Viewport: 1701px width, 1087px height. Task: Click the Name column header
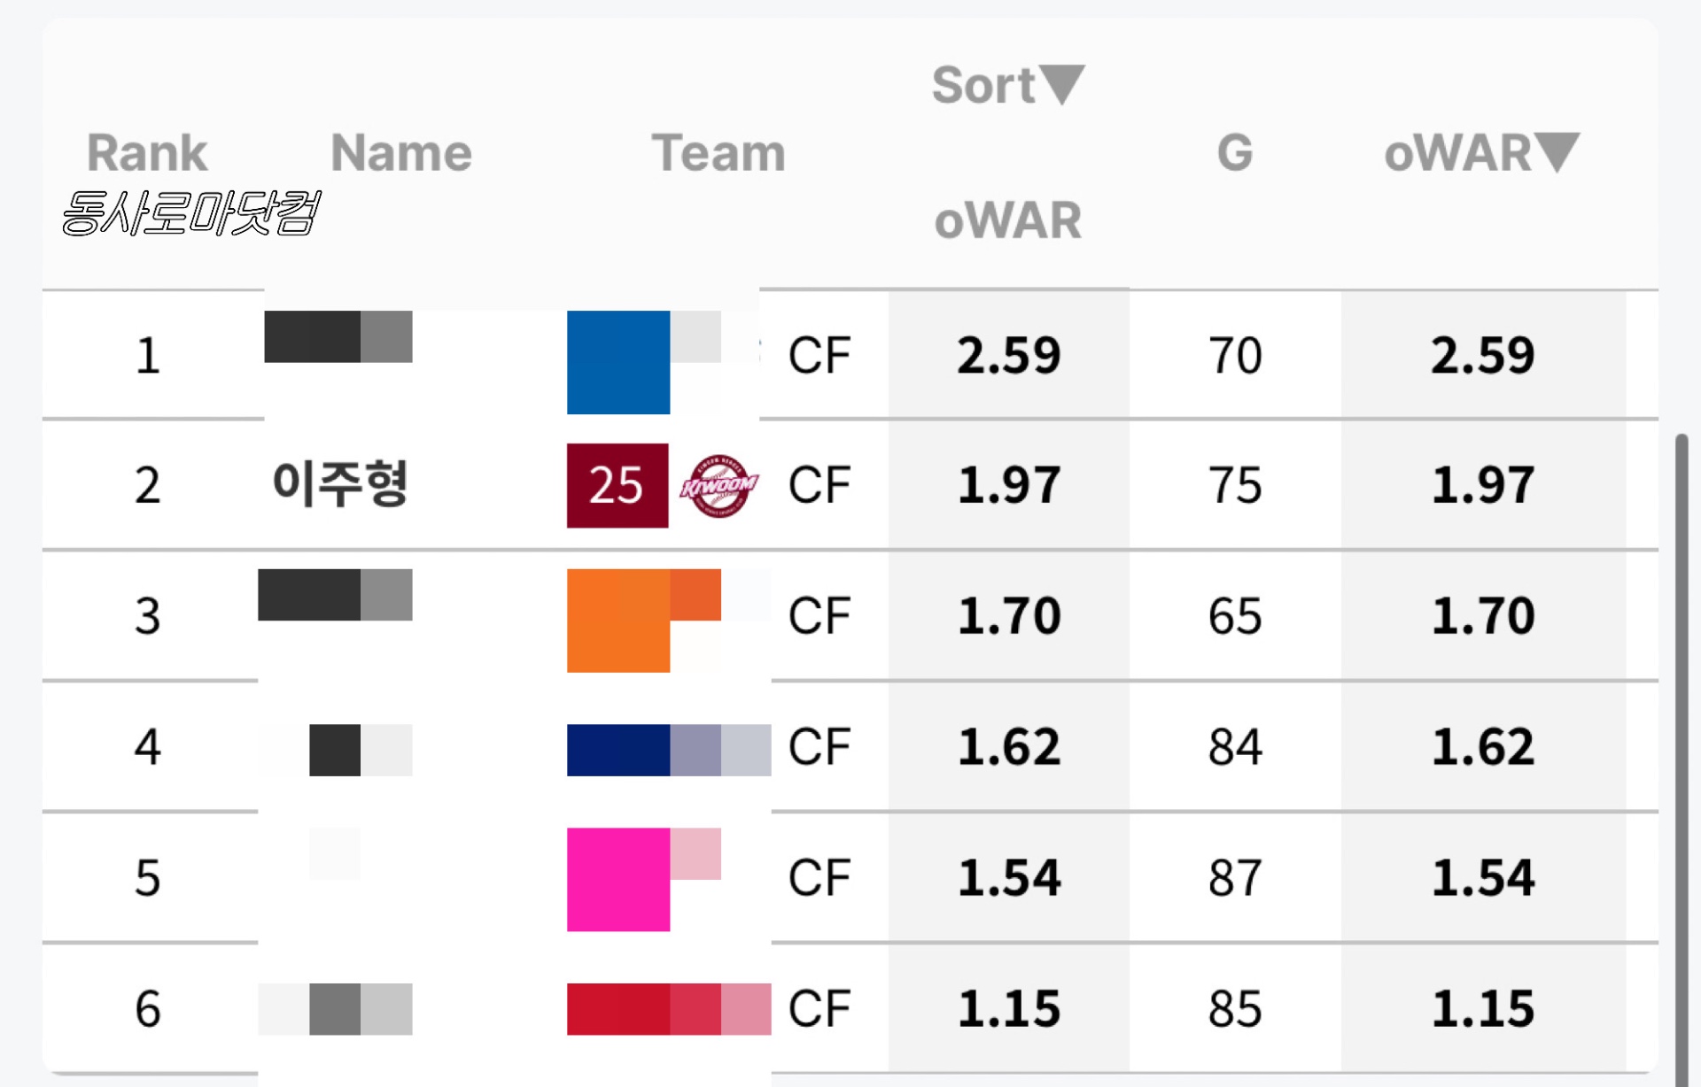(x=401, y=153)
